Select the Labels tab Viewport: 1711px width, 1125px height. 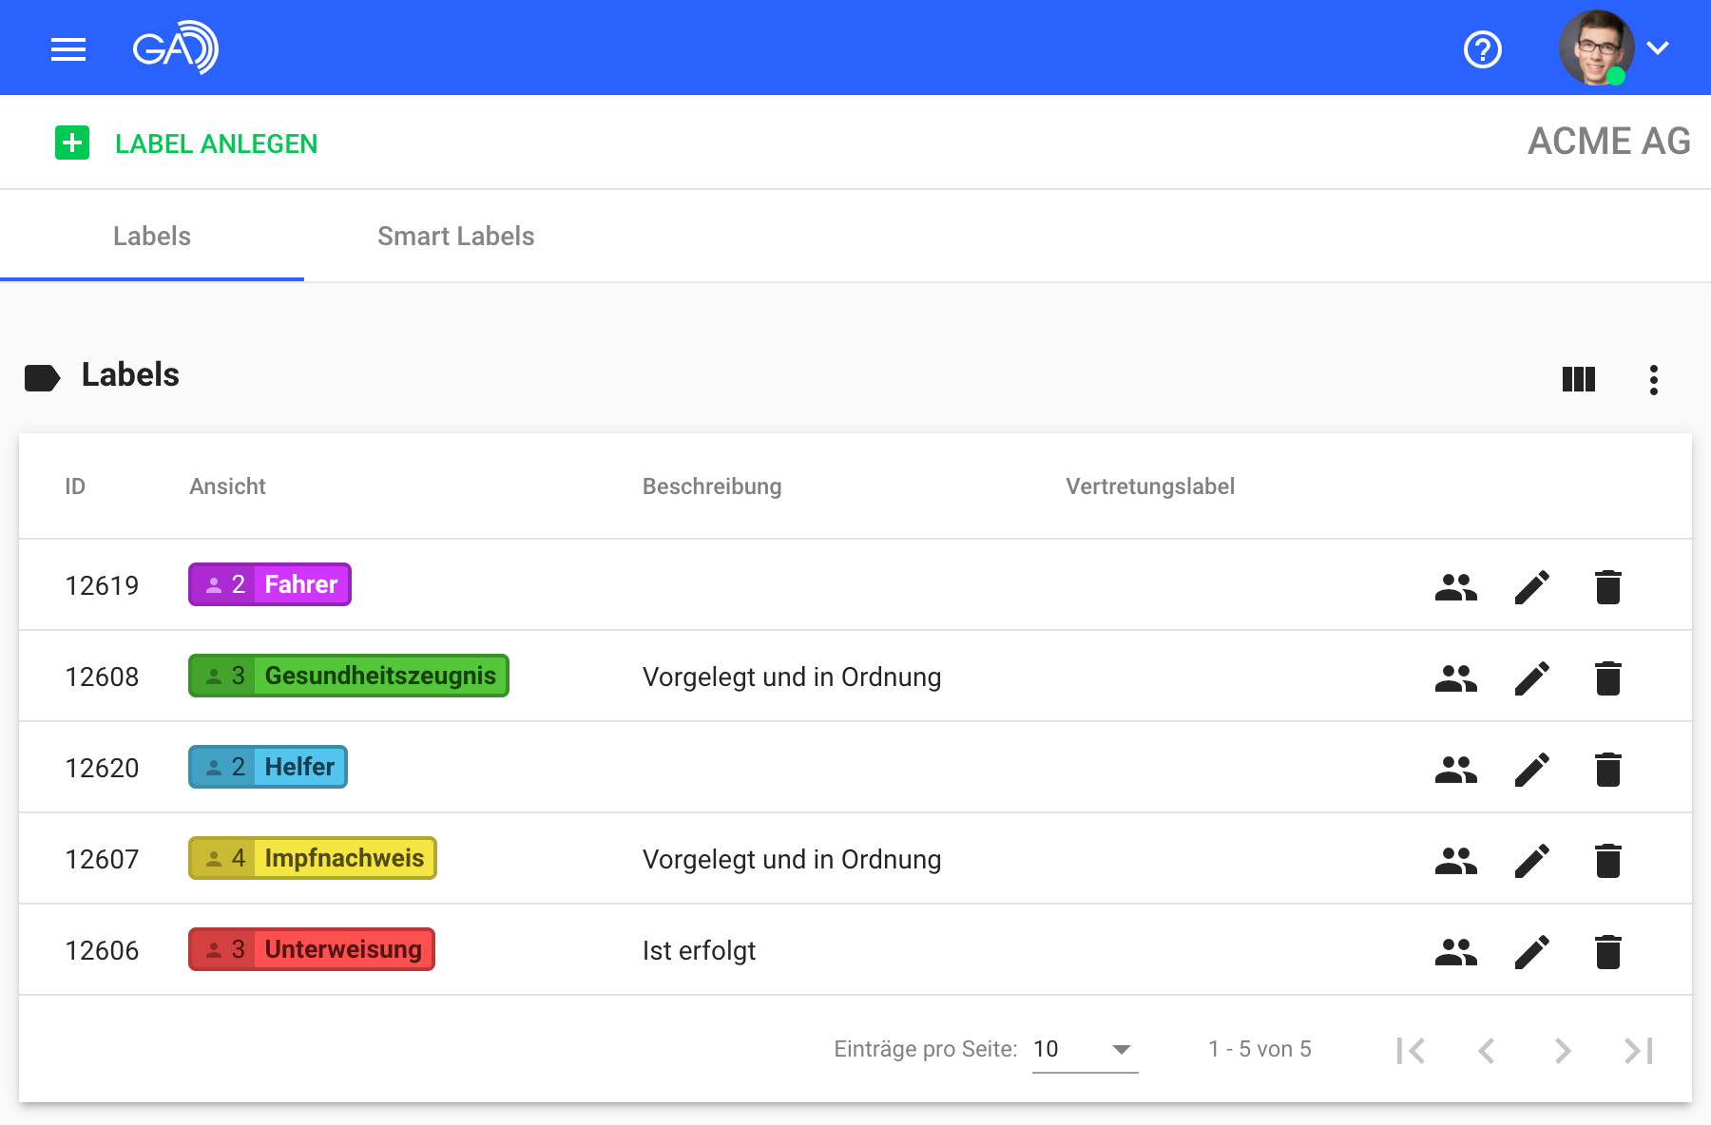pyautogui.click(x=152, y=236)
